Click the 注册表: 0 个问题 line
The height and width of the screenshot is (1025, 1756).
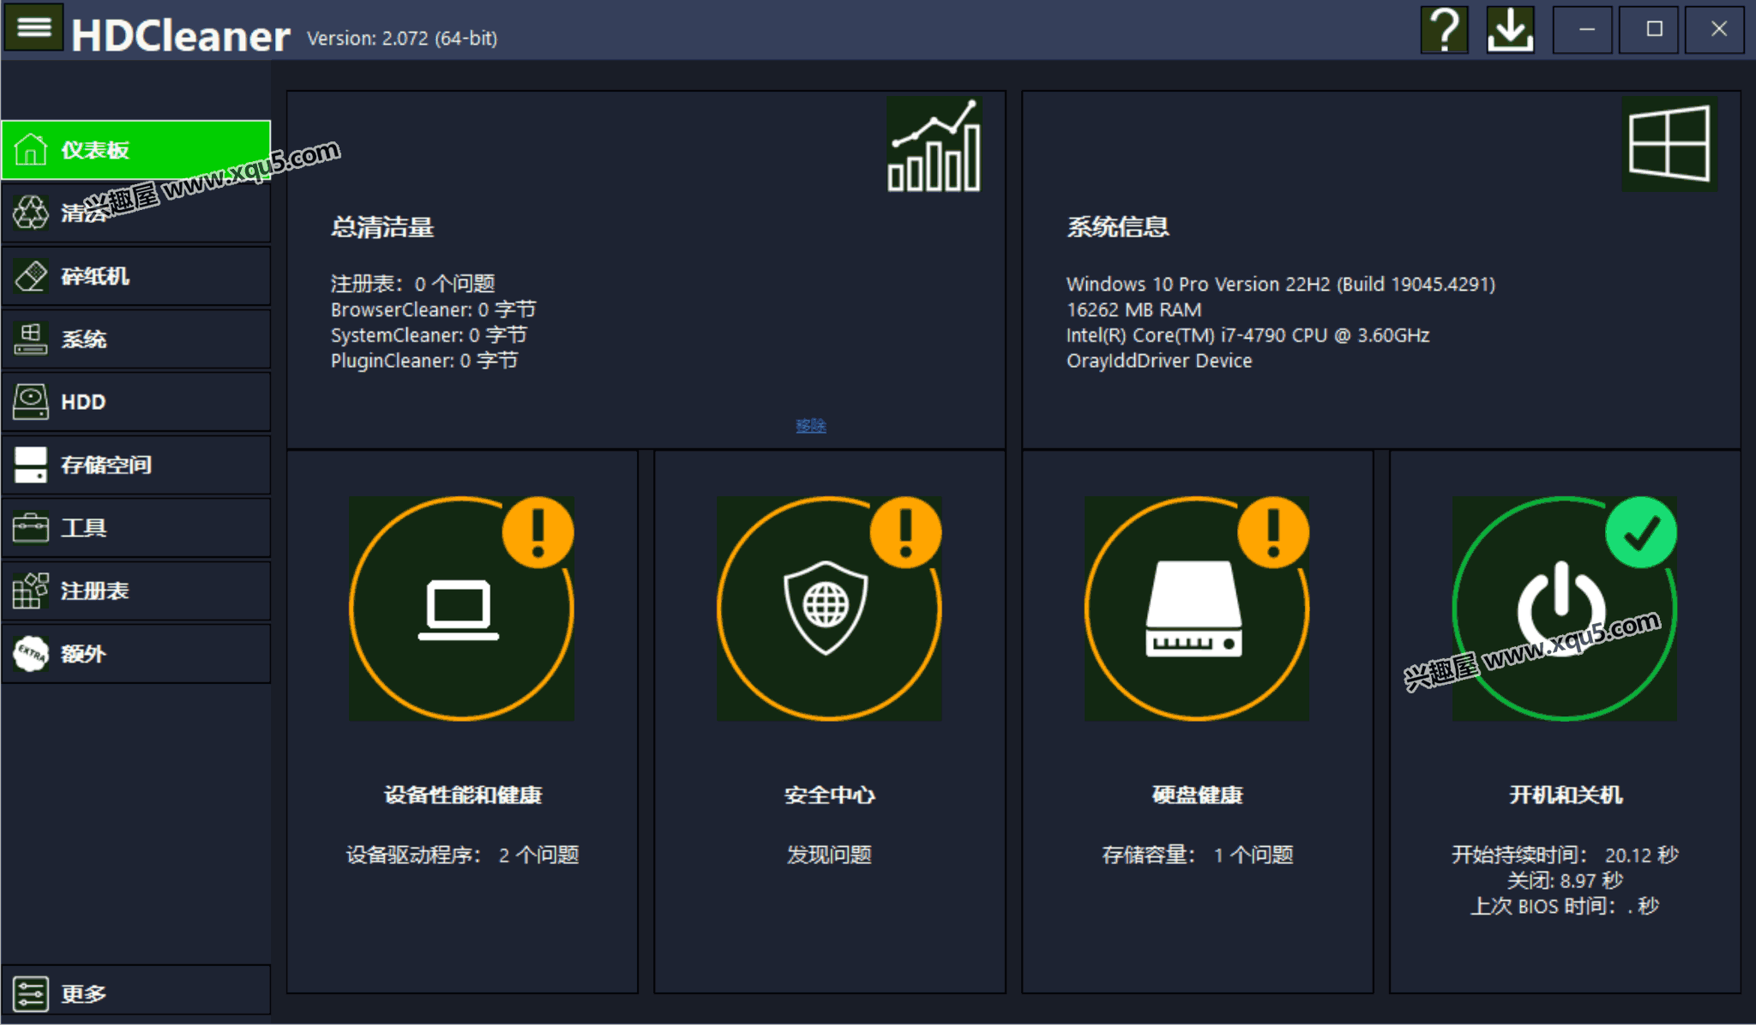tap(413, 284)
